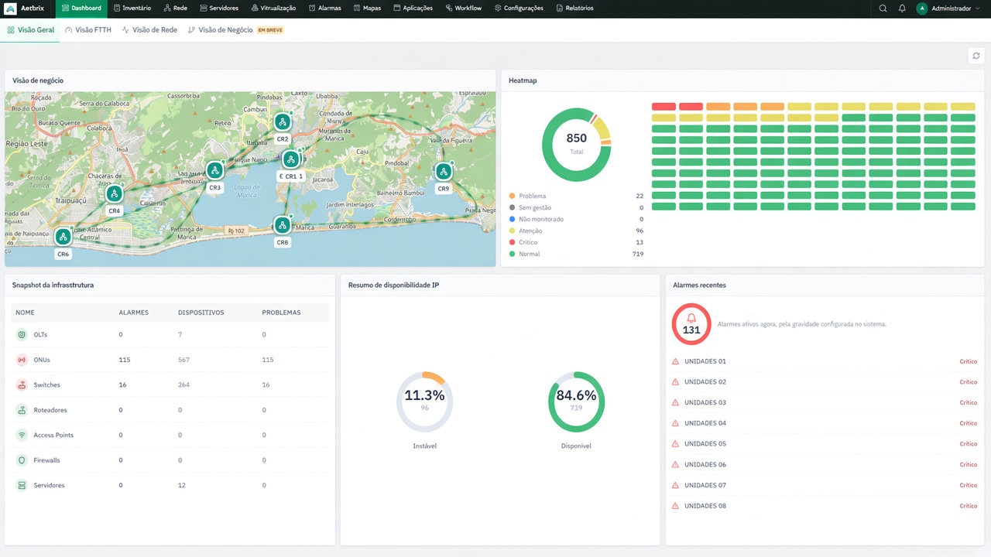Refresh the dashboard with the reload icon
Image resolution: width=991 pixels, height=557 pixels.
tap(976, 56)
